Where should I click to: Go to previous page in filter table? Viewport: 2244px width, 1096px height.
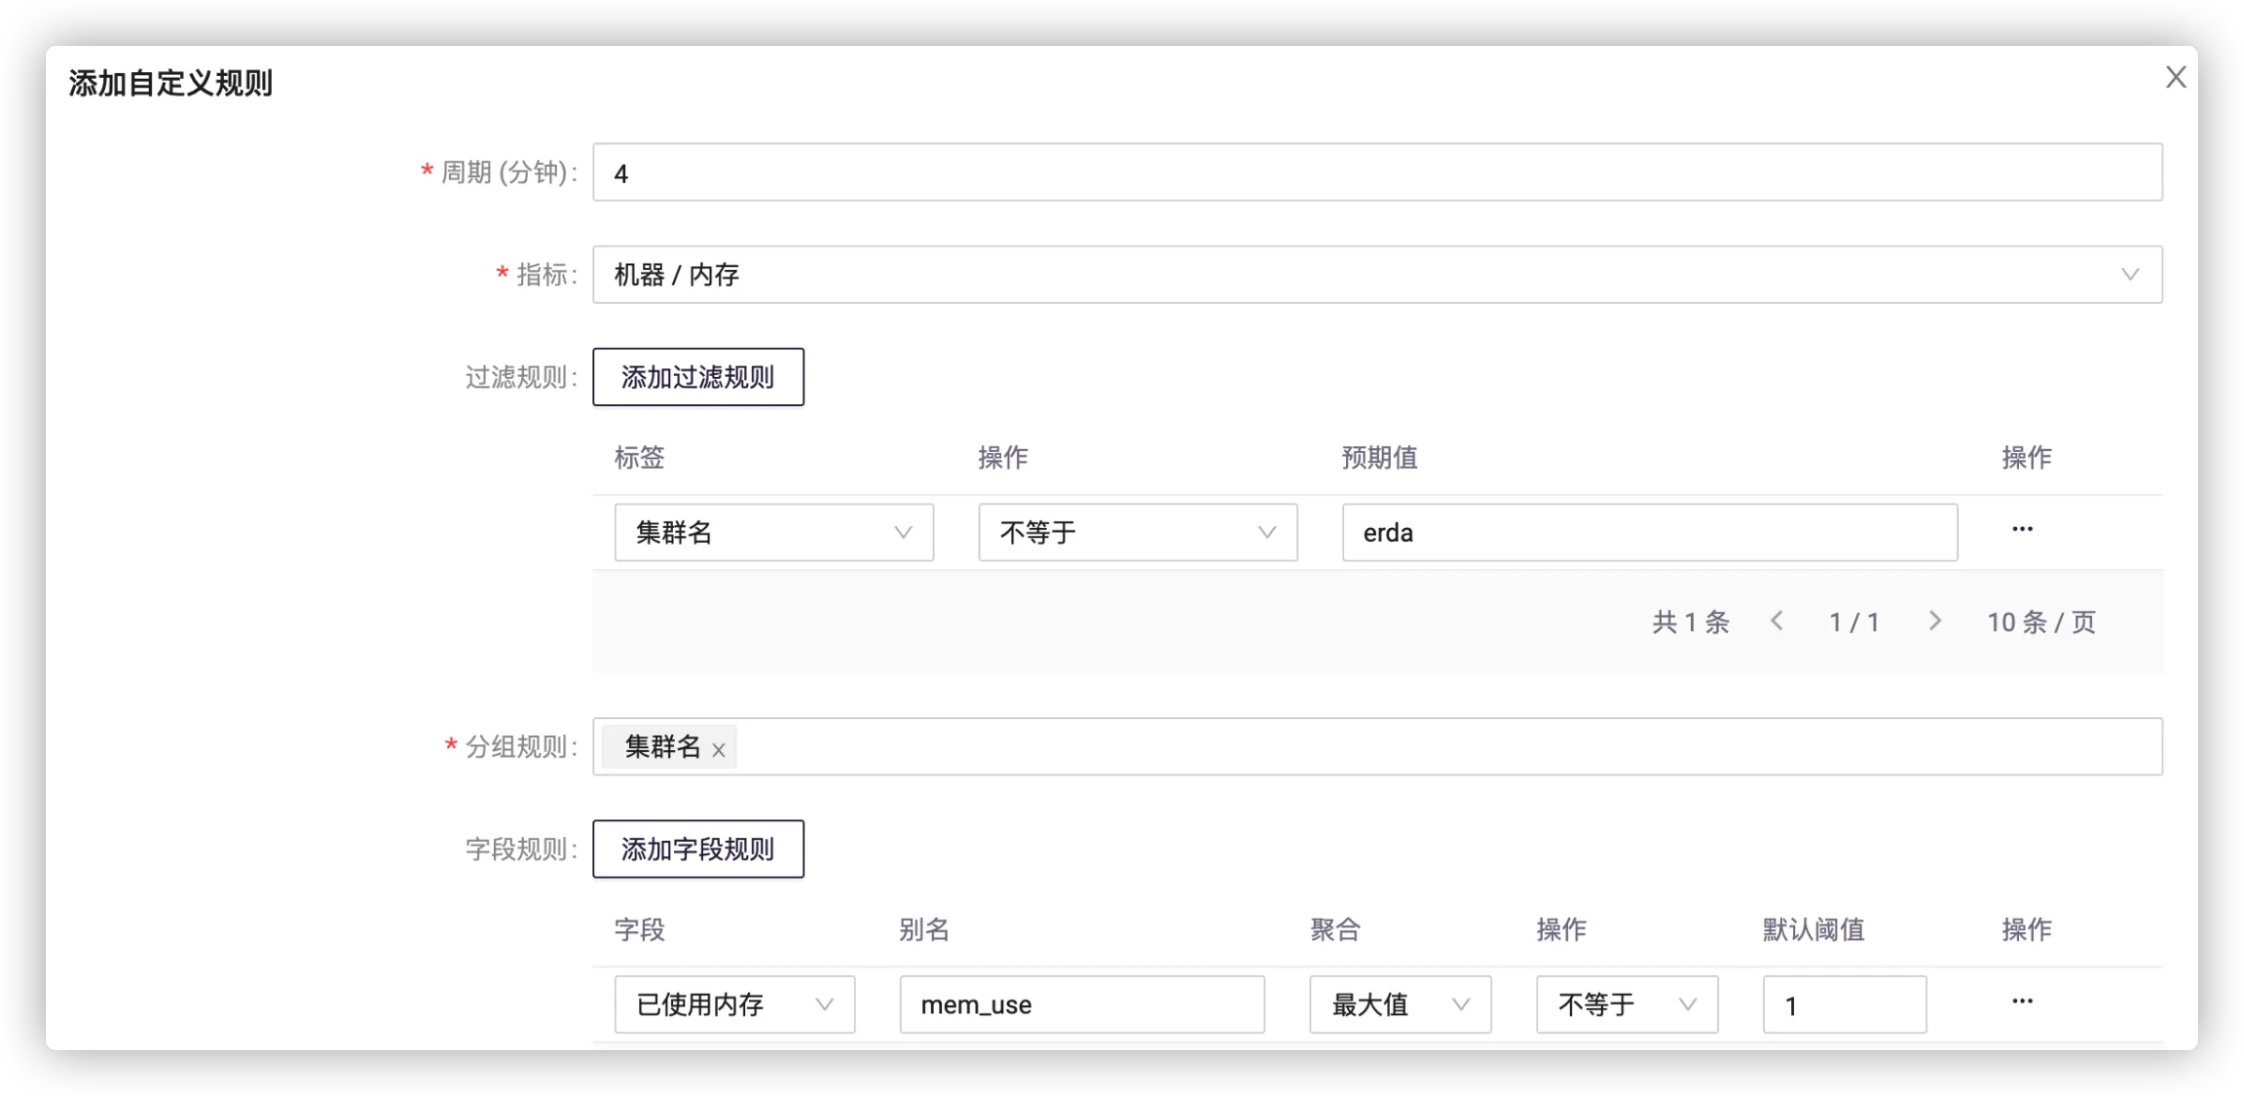point(1776,622)
